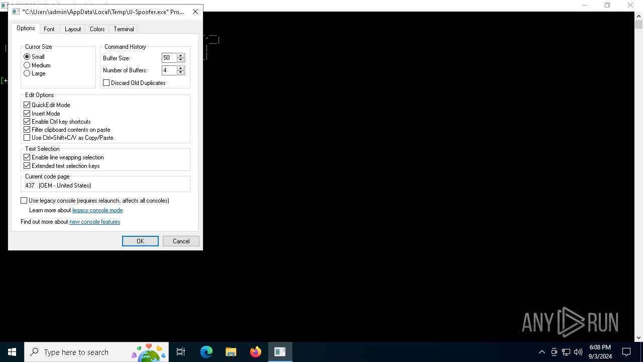This screenshot has width=643, height=362.
Task: Launch Microsoft Edge from taskbar
Action: [206, 352]
